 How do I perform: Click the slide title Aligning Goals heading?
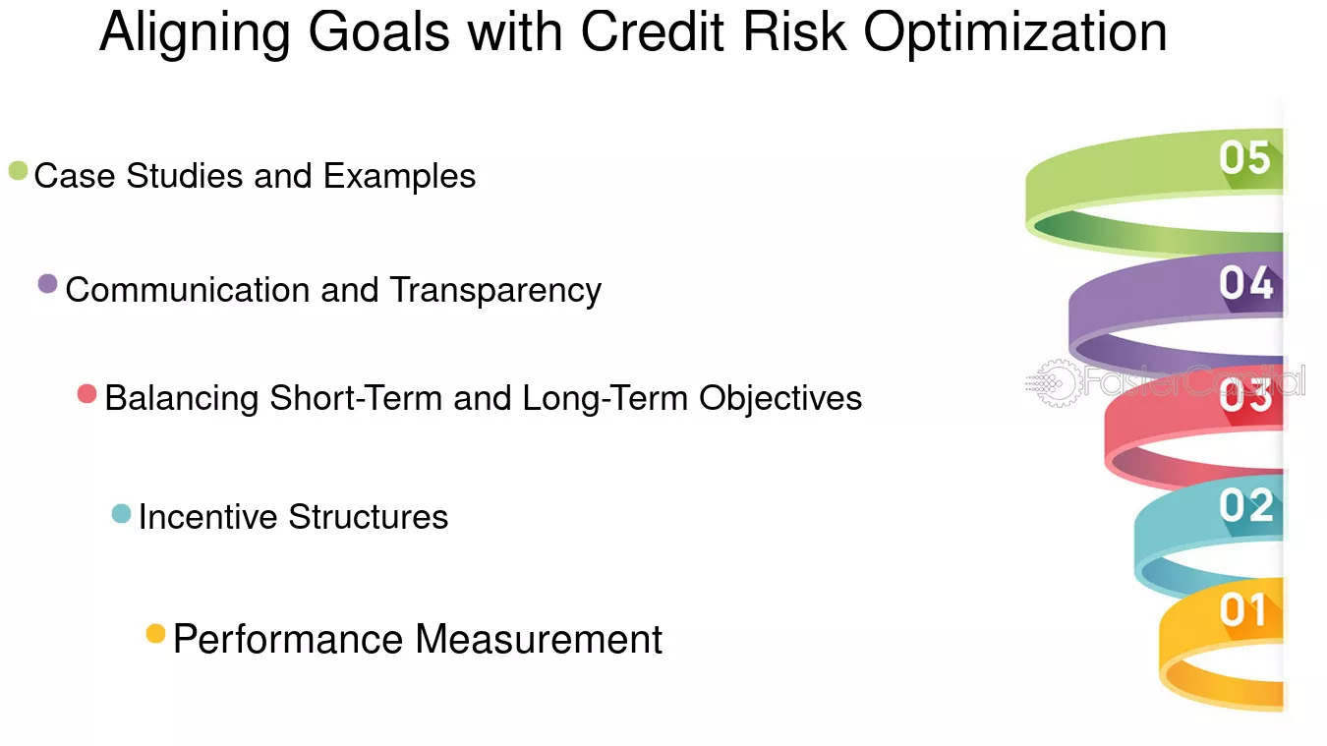(633, 32)
